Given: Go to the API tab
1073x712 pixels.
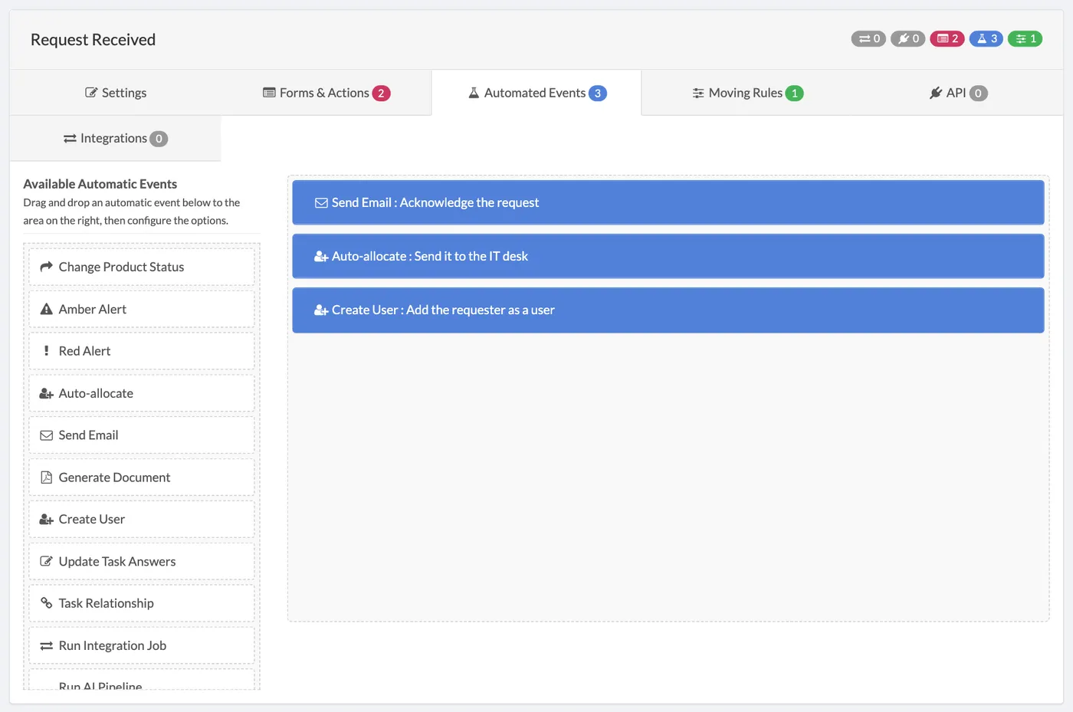Looking at the screenshot, I should 958,93.
